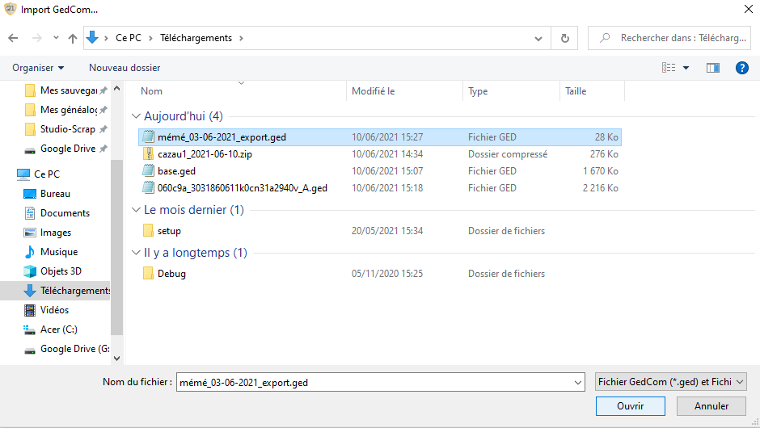Click the Ouvrir button
This screenshot has height=428, width=760.
[630, 406]
